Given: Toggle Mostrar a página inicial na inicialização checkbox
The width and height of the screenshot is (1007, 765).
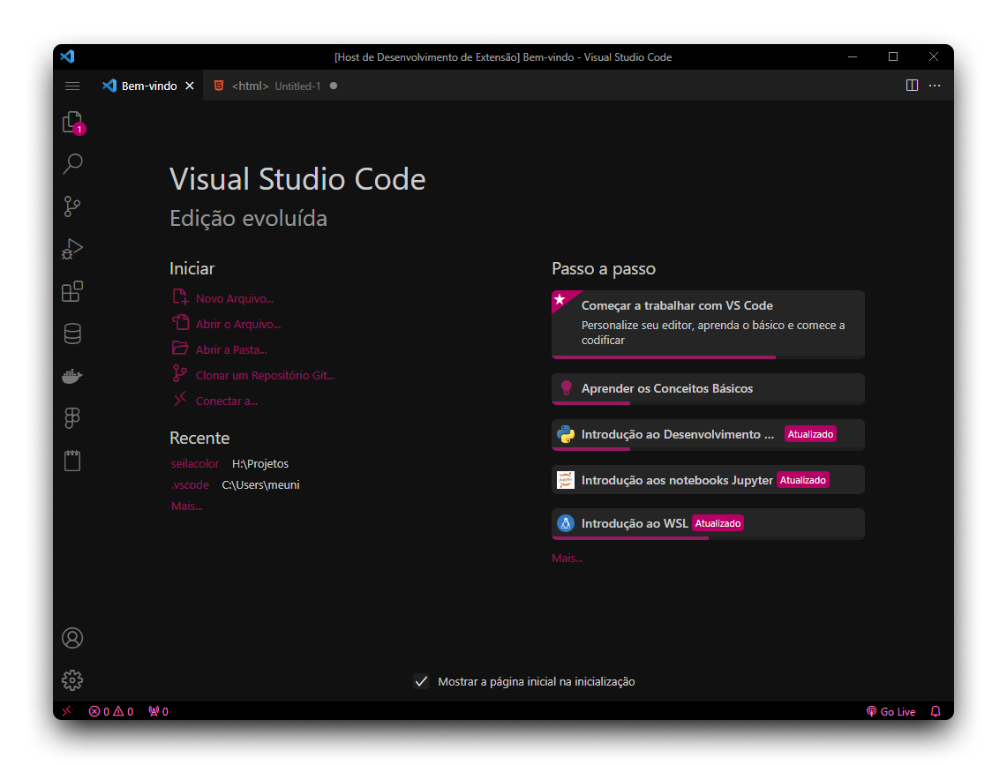Looking at the screenshot, I should point(421,681).
